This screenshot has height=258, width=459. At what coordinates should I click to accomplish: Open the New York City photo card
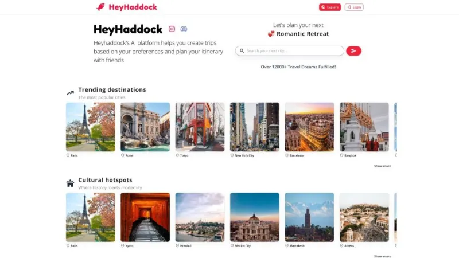255,127
